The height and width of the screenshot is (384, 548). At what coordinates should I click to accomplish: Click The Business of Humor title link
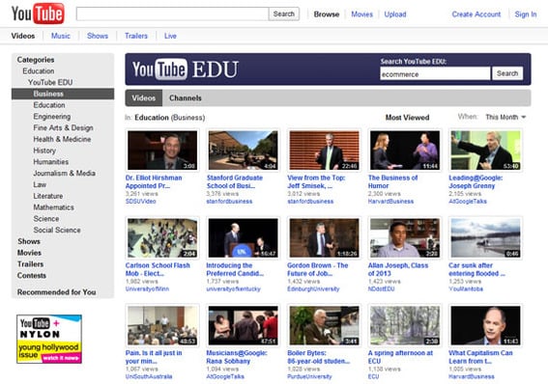point(392,181)
